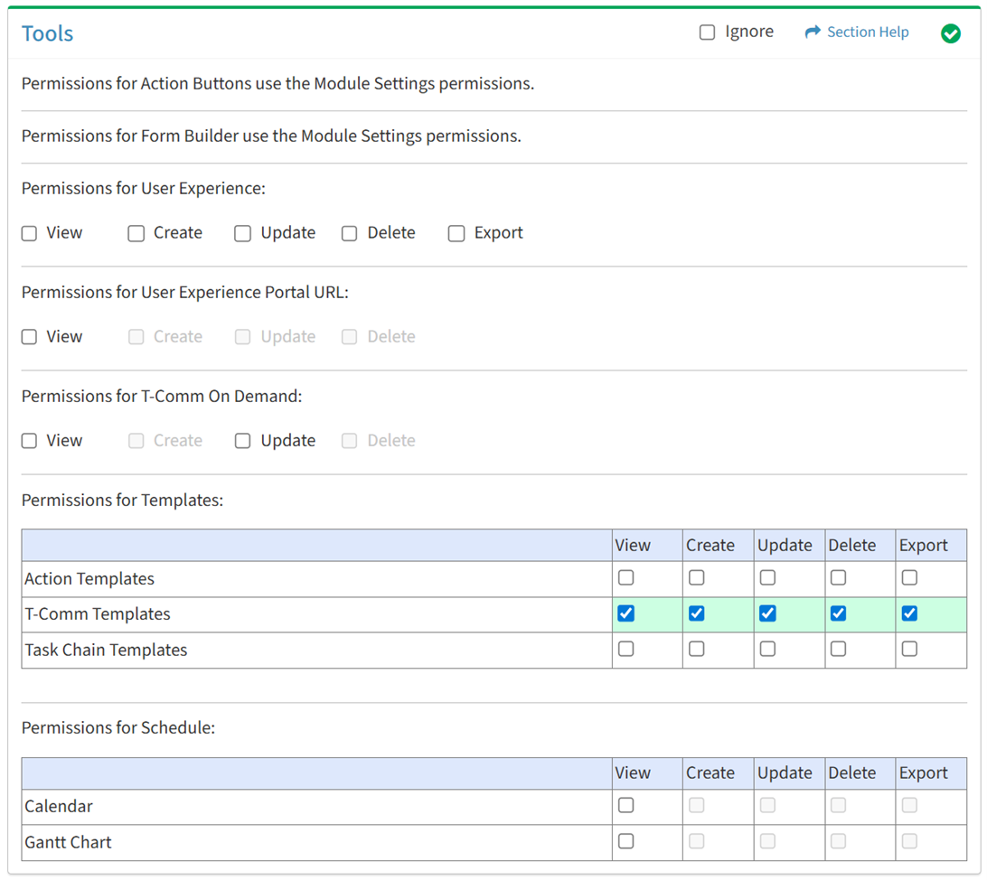Check Create for Task Chain Templates
This screenshot has height=880, width=987.
tap(696, 649)
